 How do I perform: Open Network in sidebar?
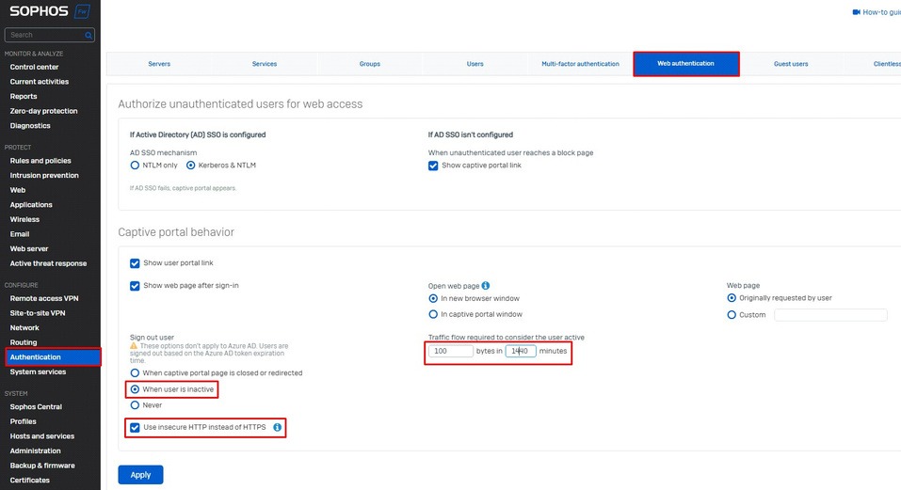tap(24, 327)
